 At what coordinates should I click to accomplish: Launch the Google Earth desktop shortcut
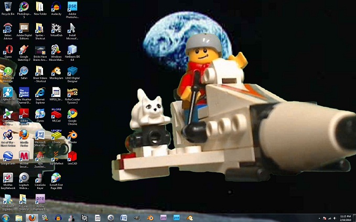click(x=8, y=158)
